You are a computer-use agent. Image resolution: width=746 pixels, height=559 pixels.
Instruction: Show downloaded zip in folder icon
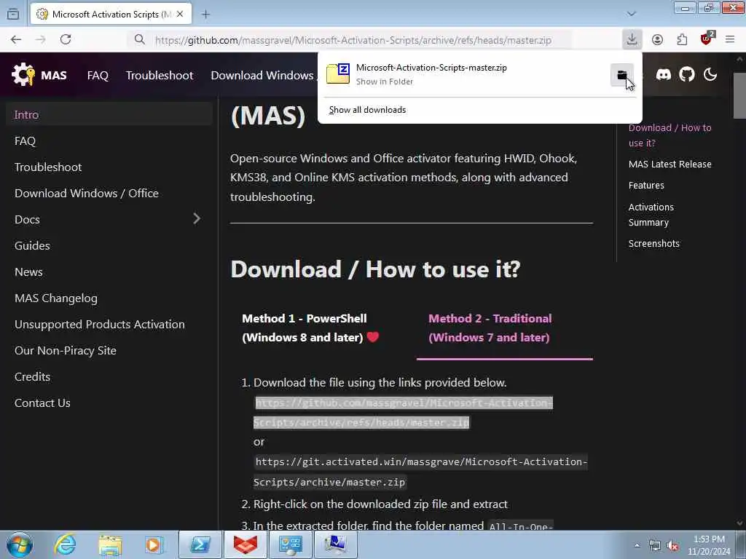click(x=622, y=75)
